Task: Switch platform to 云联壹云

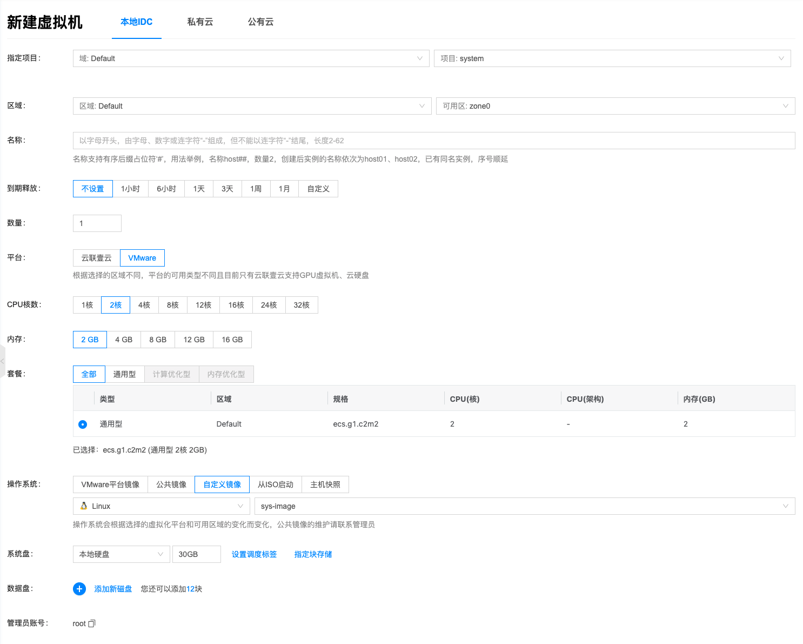Action: [96, 258]
